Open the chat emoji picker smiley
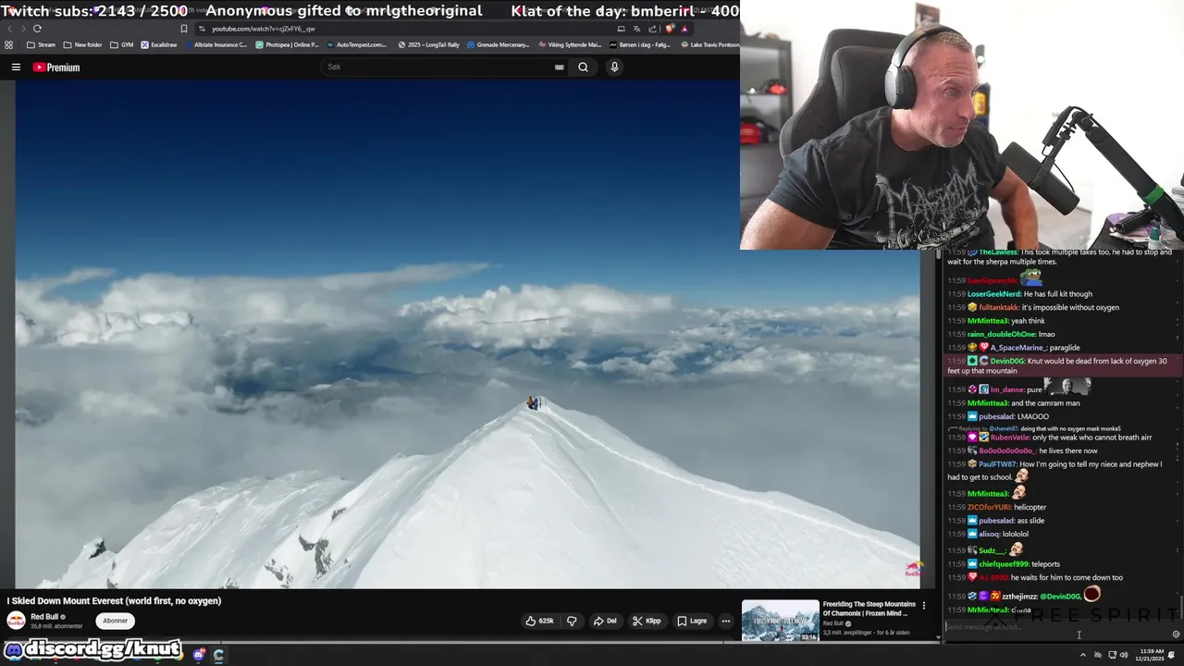1184x666 pixels. tap(1176, 634)
